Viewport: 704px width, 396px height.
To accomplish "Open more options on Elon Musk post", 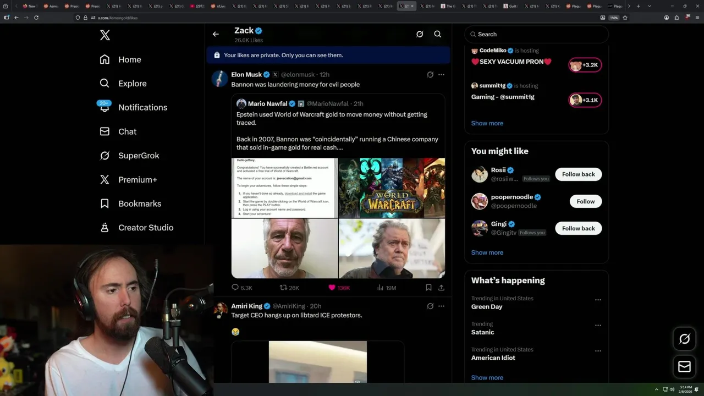I will click(x=441, y=74).
